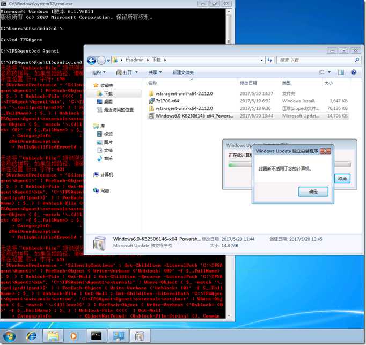The height and width of the screenshot is (345, 366).
Task: Select 视频 (Videos) library
Action: [x=105, y=134]
